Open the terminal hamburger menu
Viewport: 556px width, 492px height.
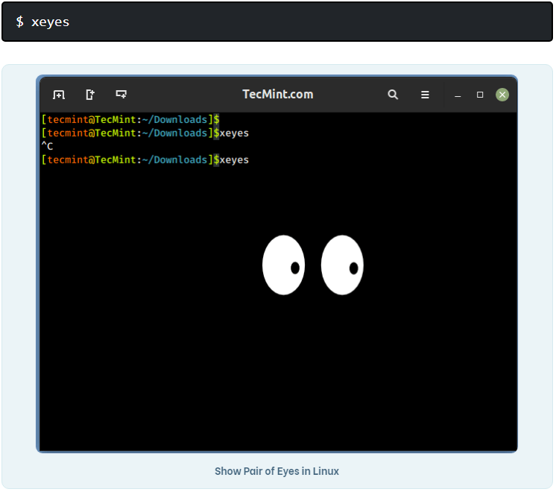pyautogui.click(x=425, y=95)
